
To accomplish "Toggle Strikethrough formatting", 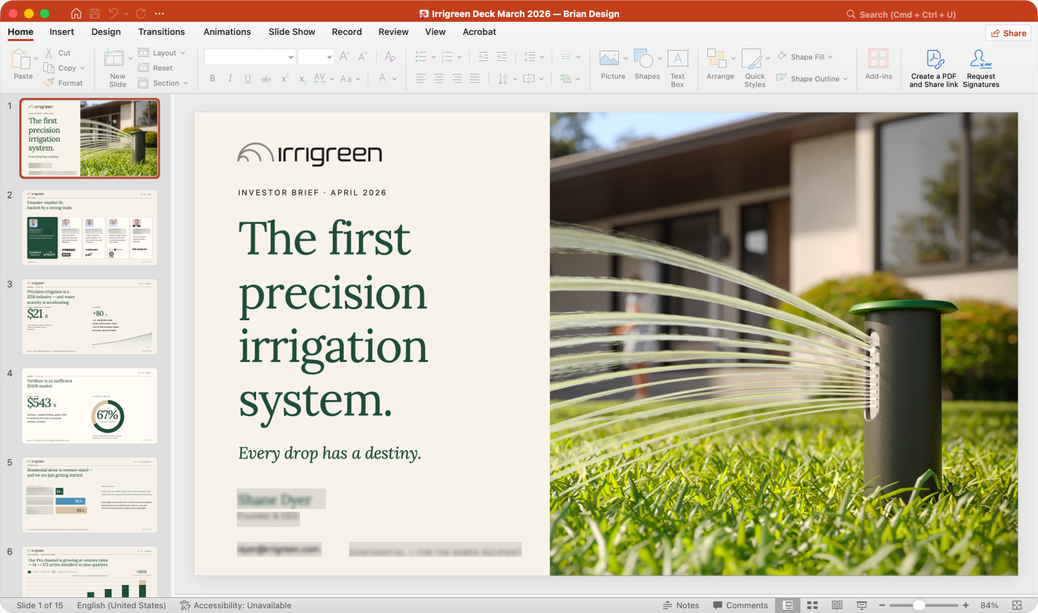I will (266, 79).
